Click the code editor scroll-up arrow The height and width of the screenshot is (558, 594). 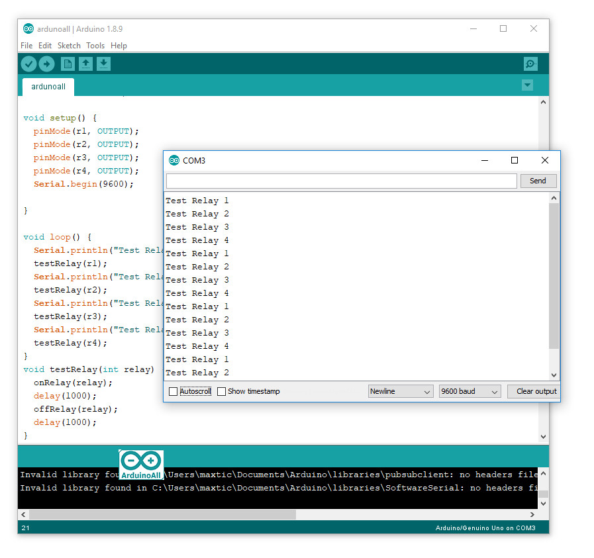point(543,102)
